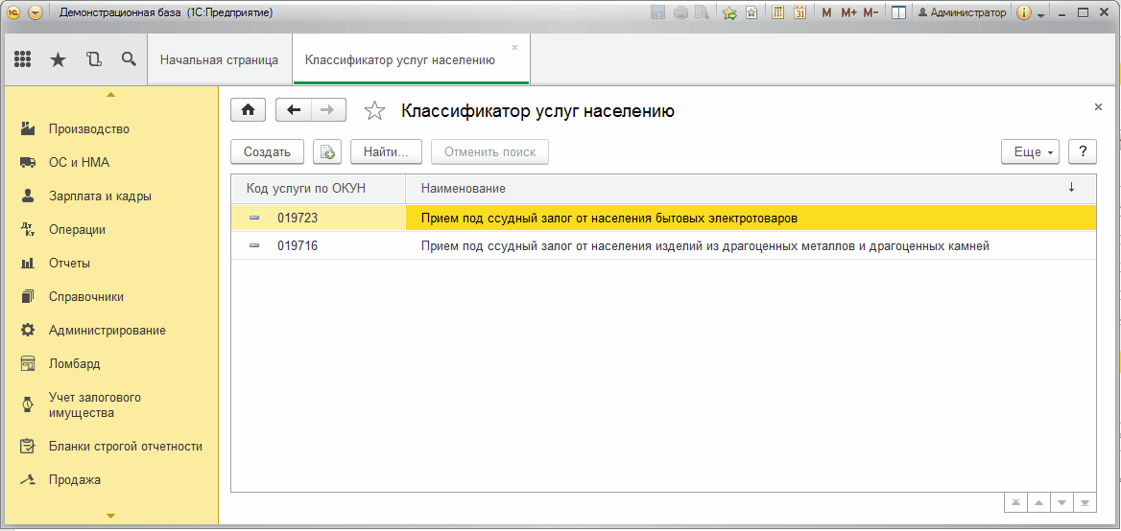Viewport: 1121px width, 531px height.
Task: Sort by the Код услуги по ОКУН column header
Action: tap(318, 189)
